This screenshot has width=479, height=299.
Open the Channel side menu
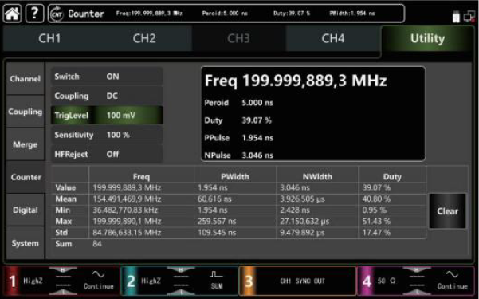point(26,79)
